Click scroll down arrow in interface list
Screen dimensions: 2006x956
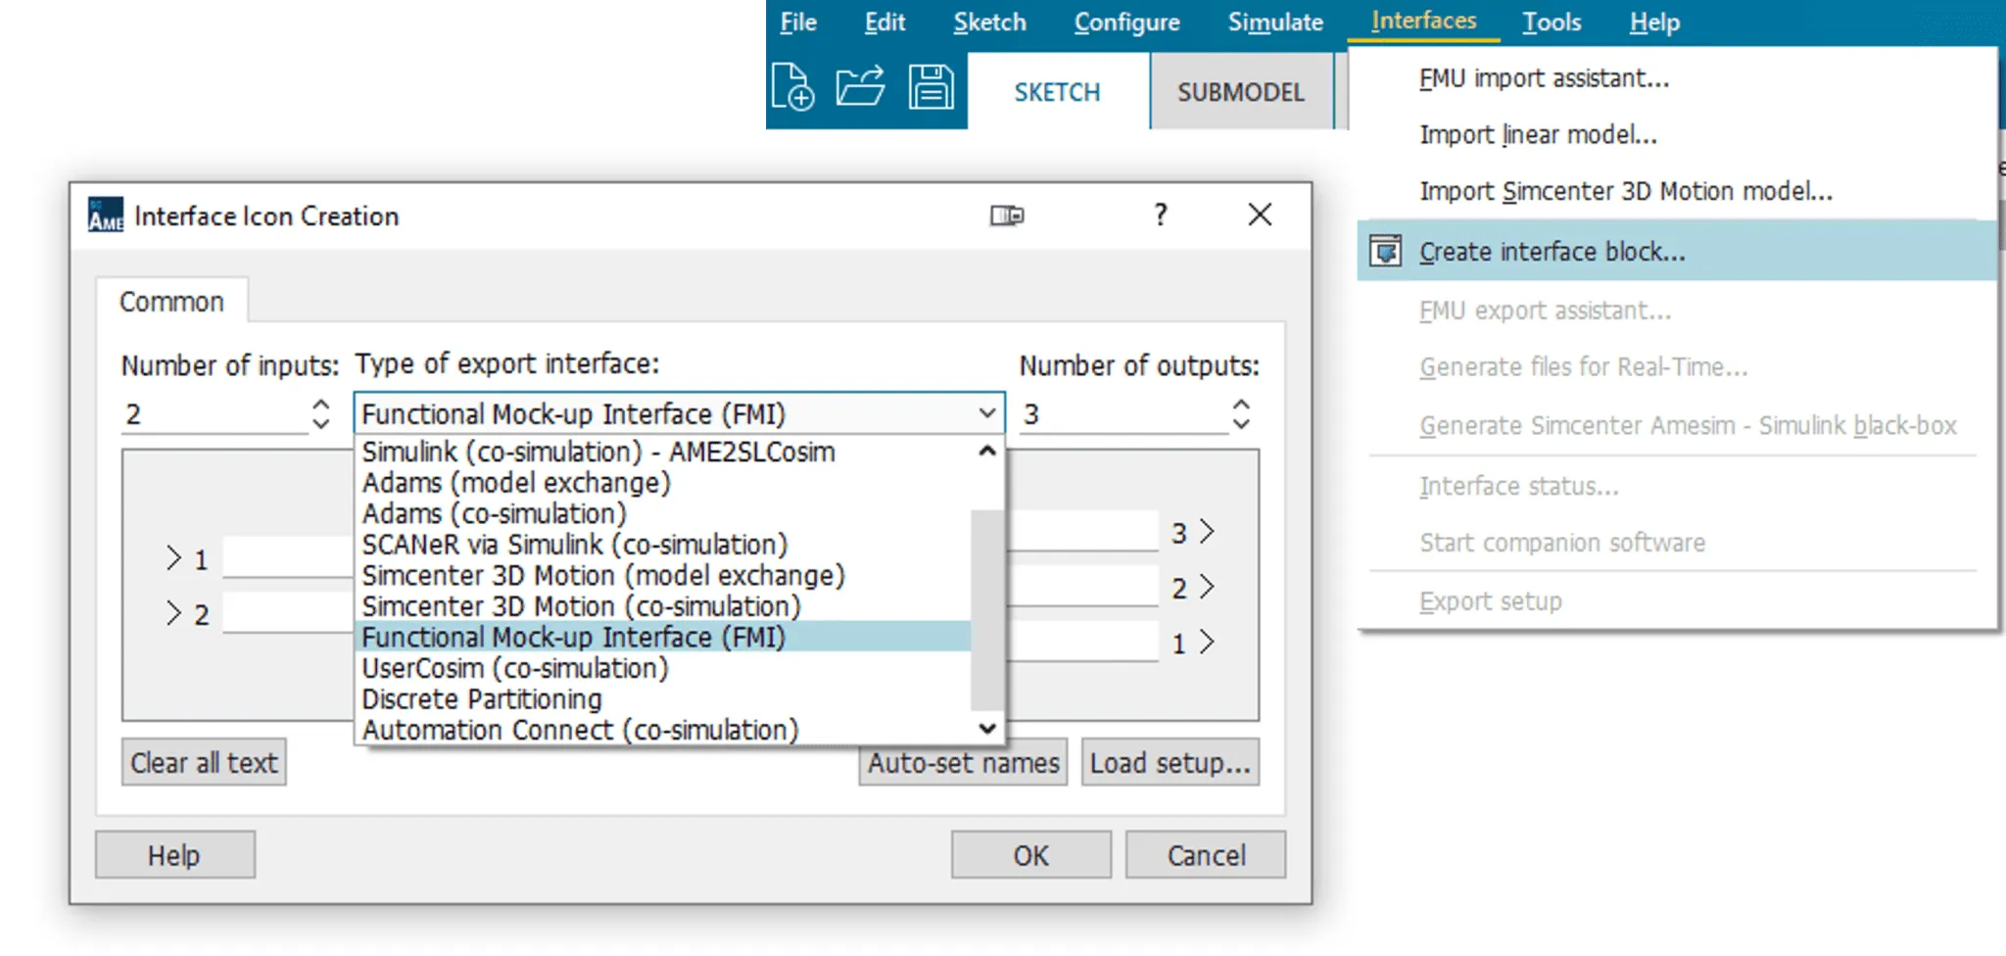click(x=987, y=729)
